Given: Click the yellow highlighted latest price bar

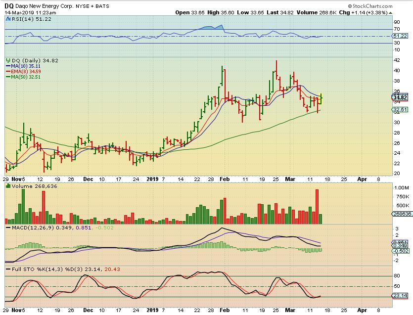Looking at the screenshot, I should point(321,98).
